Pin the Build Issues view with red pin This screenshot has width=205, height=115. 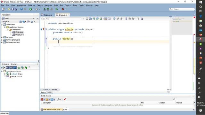click(65, 99)
